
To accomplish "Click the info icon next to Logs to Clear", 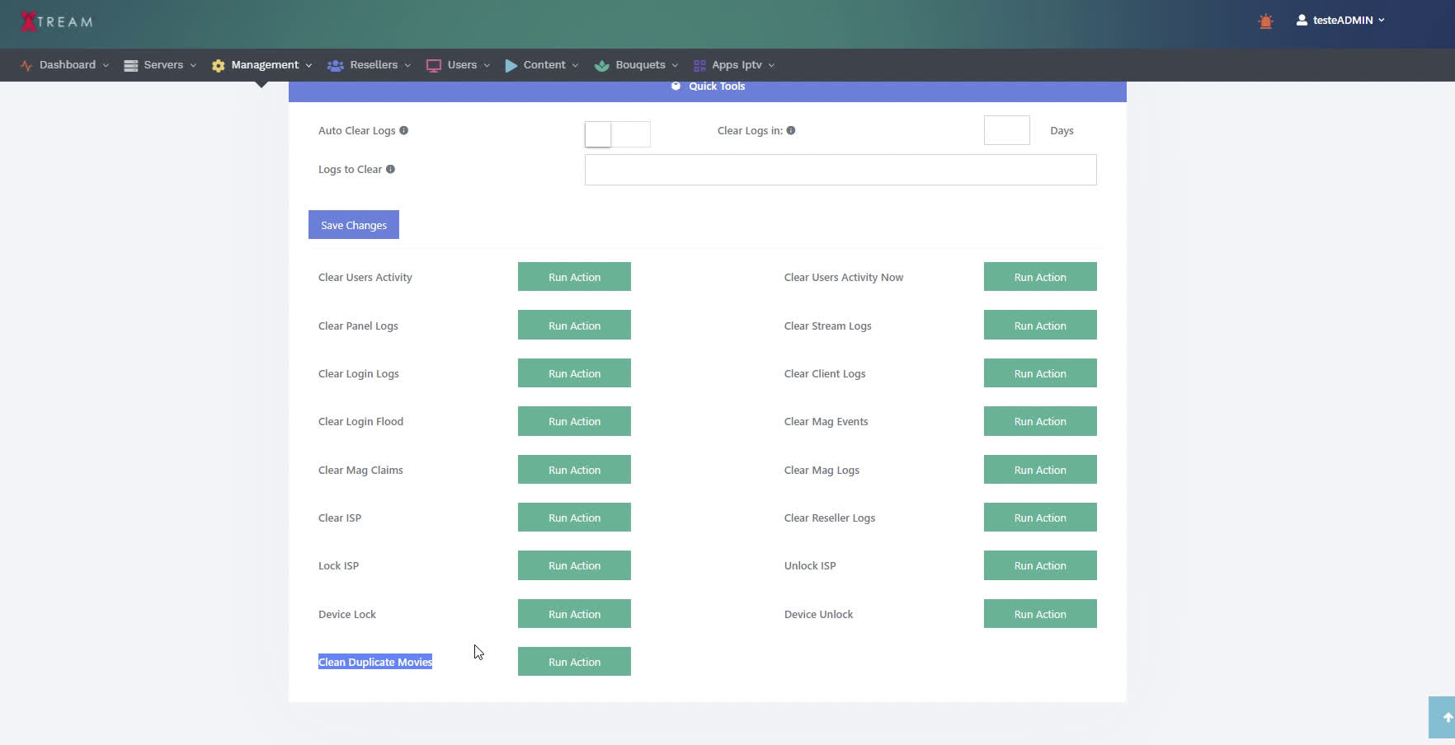I will pyautogui.click(x=390, y=169).
